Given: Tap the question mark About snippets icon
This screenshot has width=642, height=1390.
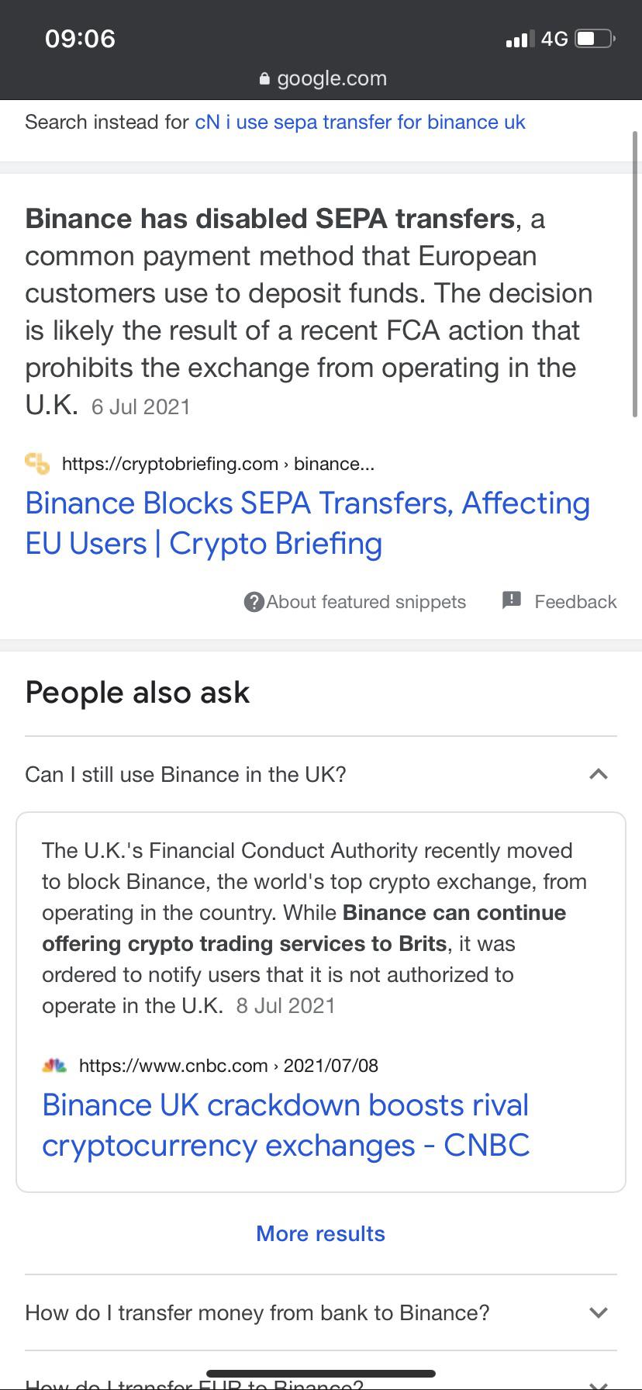Looking at the screenshot, I should [x=254, y=602].
